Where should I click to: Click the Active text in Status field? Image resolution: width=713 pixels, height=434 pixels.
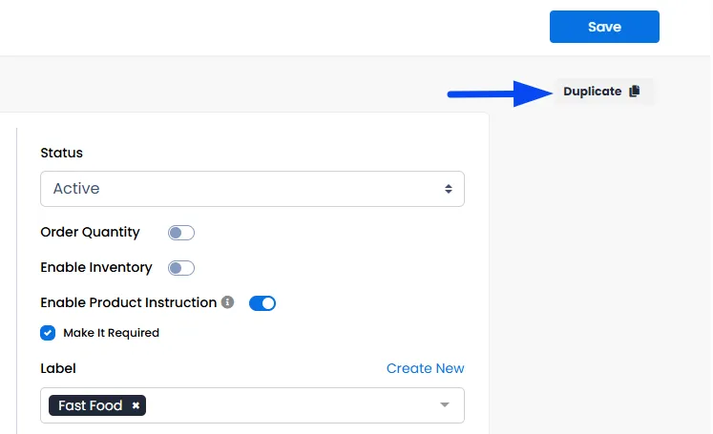(76, 188)
